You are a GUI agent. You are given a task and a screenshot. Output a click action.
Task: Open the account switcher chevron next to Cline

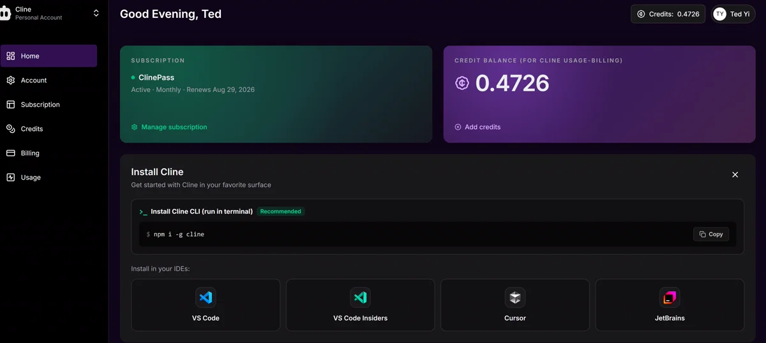[x=96, y=13]
